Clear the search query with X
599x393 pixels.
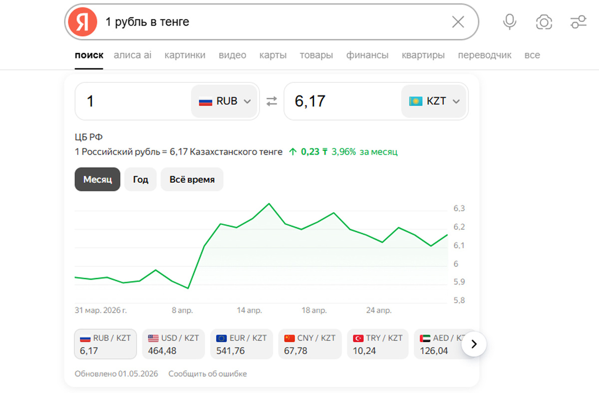tap(458, 22)
